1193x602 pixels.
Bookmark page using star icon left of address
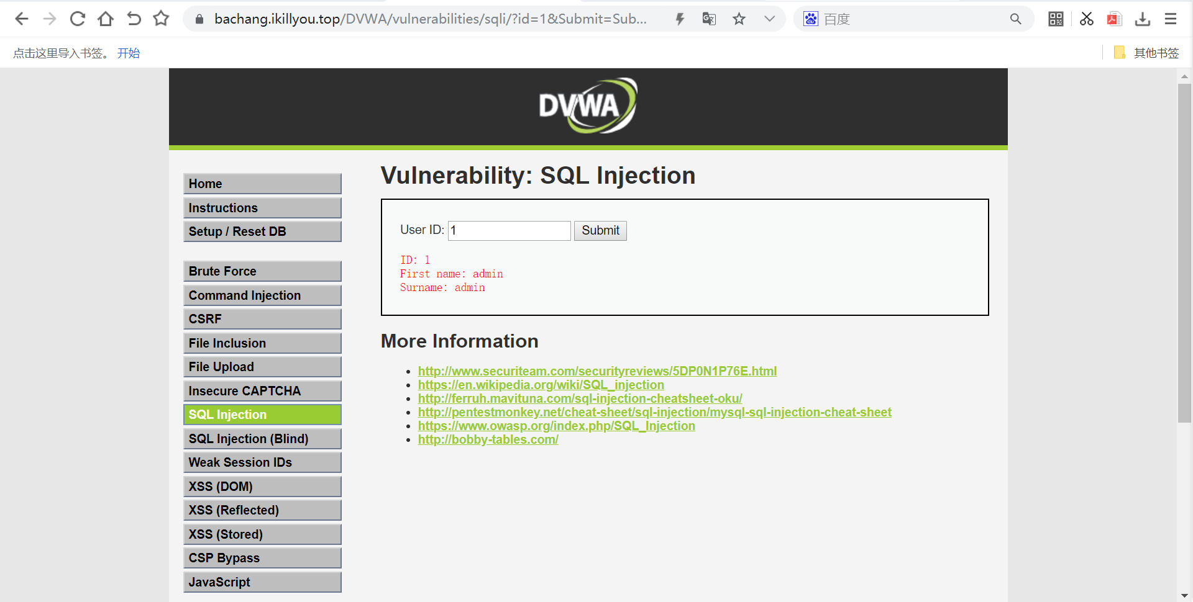click(162, 19)
